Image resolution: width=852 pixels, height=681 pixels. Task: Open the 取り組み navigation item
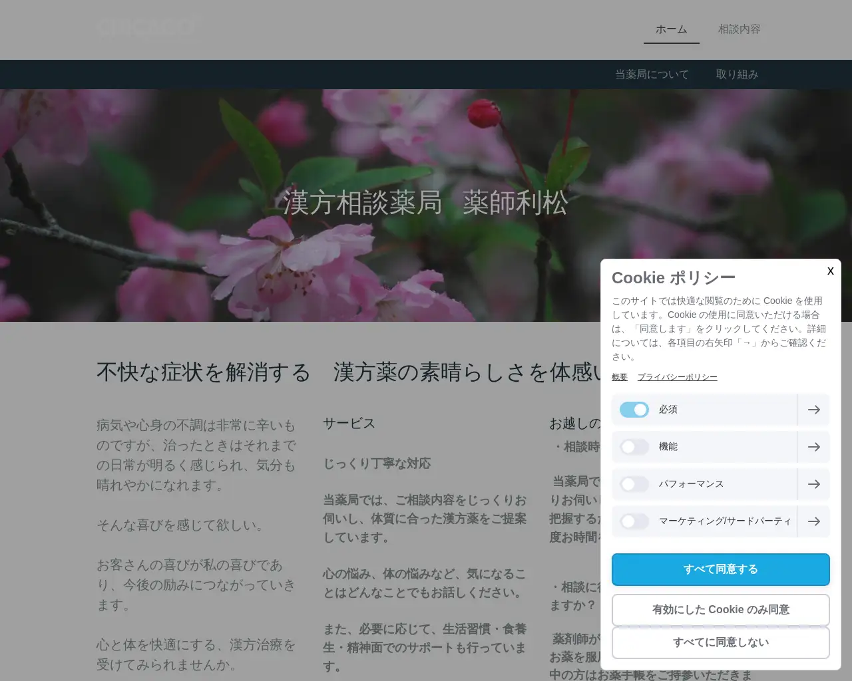[737, 74]
